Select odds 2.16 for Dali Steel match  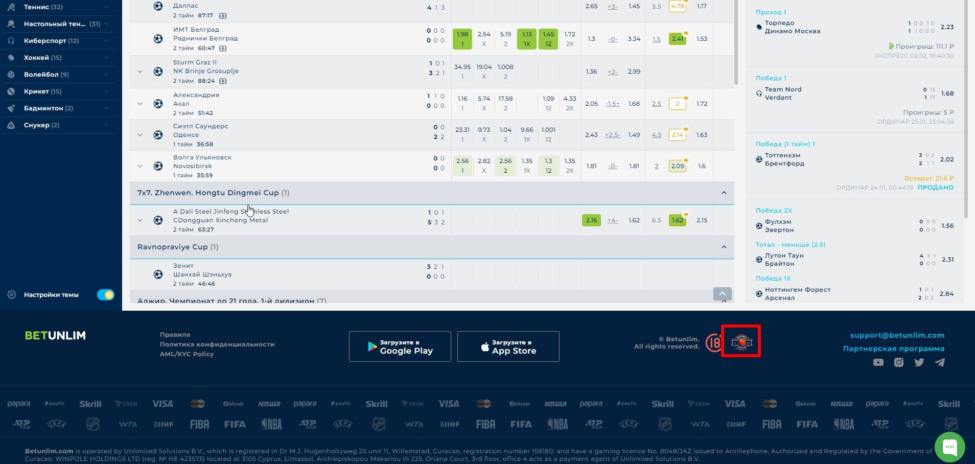click(591, 220)
